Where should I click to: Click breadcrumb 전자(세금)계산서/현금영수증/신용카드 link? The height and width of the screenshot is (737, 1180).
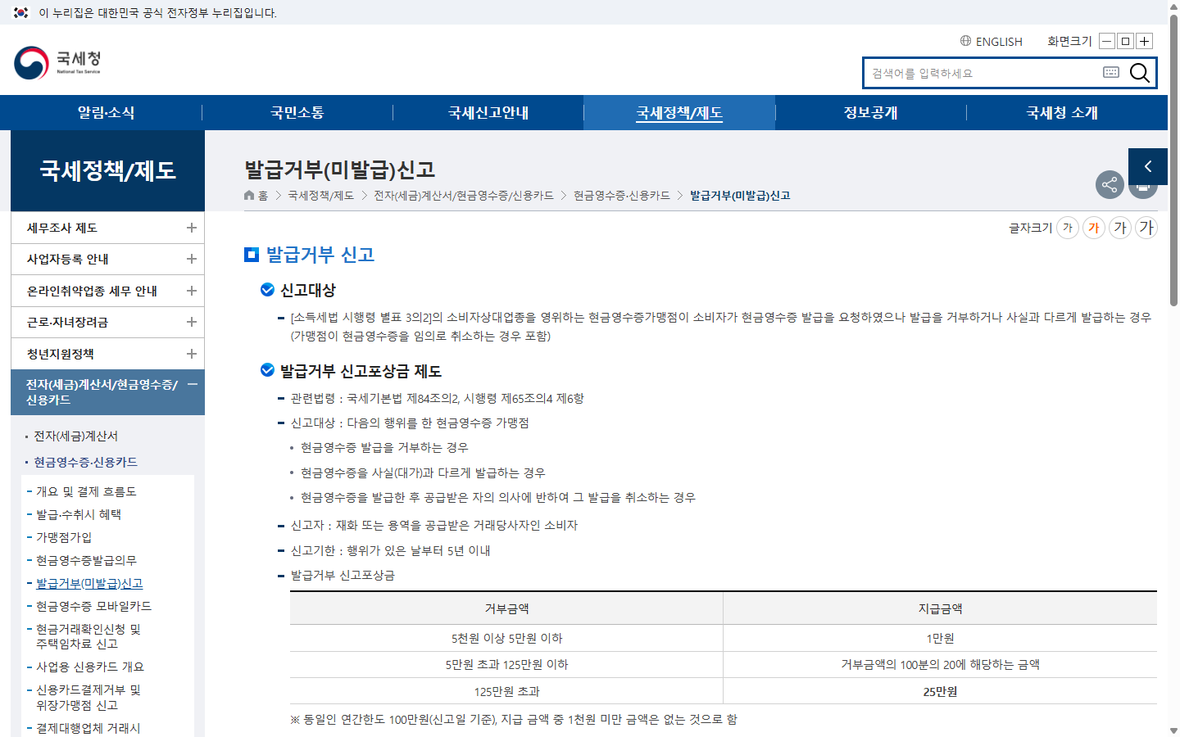(464, 195)
